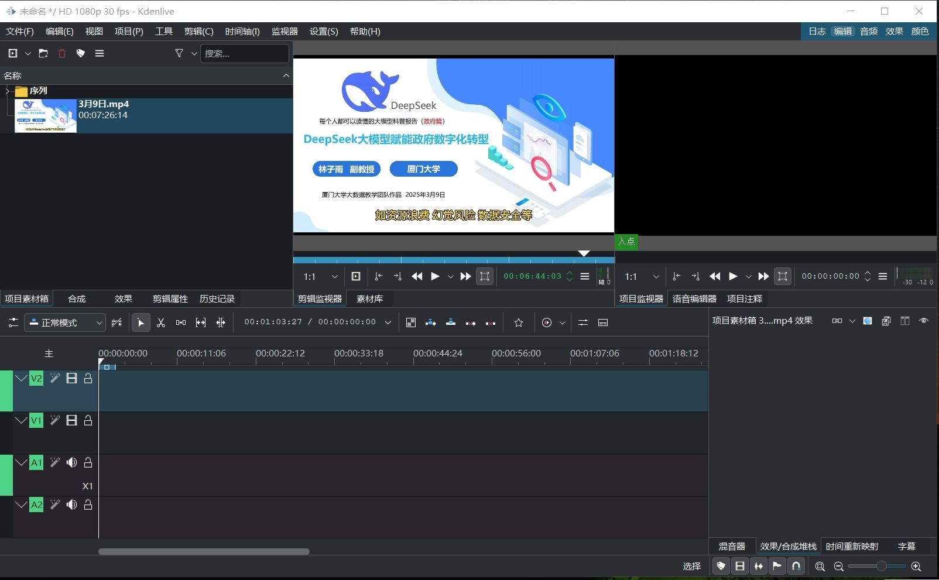
Task: Zoom in the timeline with plus magnifier
Action: click(x=916, y=567)
